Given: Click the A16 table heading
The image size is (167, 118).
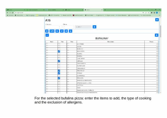Looking at the screenshot, I should 48,20.
